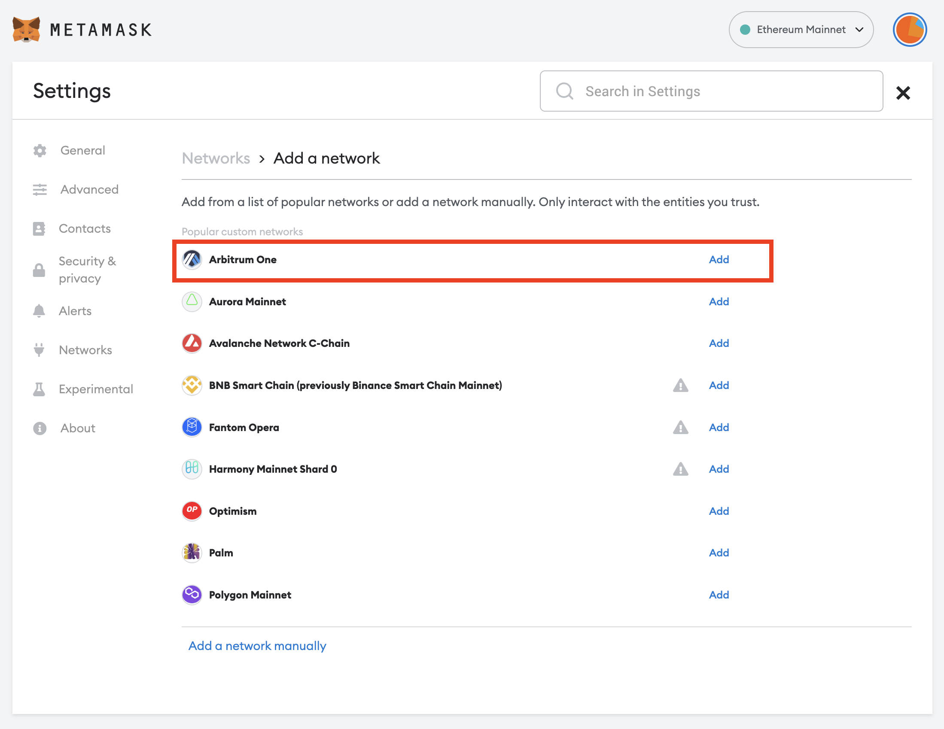Add the Polygon Mainnet network
944x729 pixels.
[x=719, y=595]
